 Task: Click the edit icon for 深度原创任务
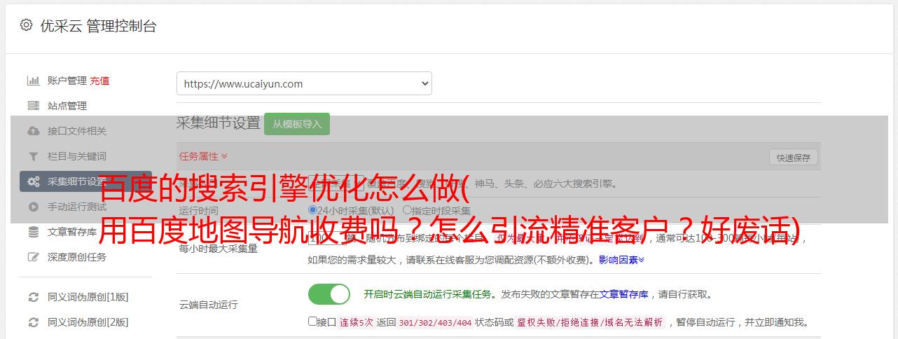tap(33, 257)
